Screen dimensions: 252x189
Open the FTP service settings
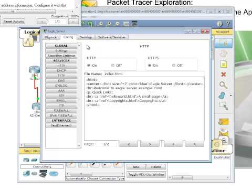[61, 106]
